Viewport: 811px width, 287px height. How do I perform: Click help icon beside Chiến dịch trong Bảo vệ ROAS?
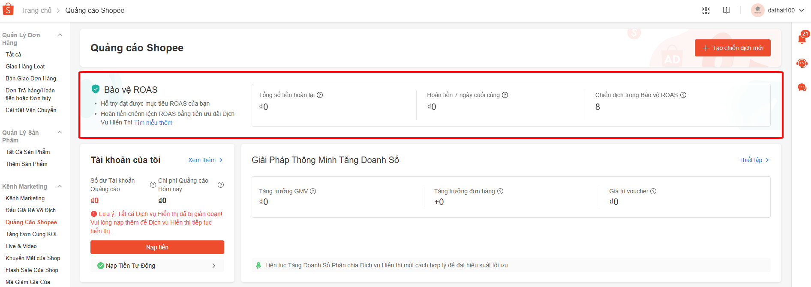(x=683, y=95)
